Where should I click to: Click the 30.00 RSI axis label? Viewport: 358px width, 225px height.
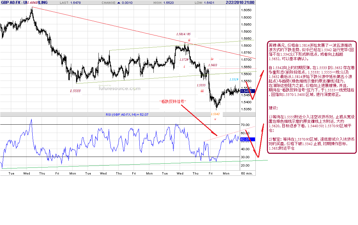point(245,157)
